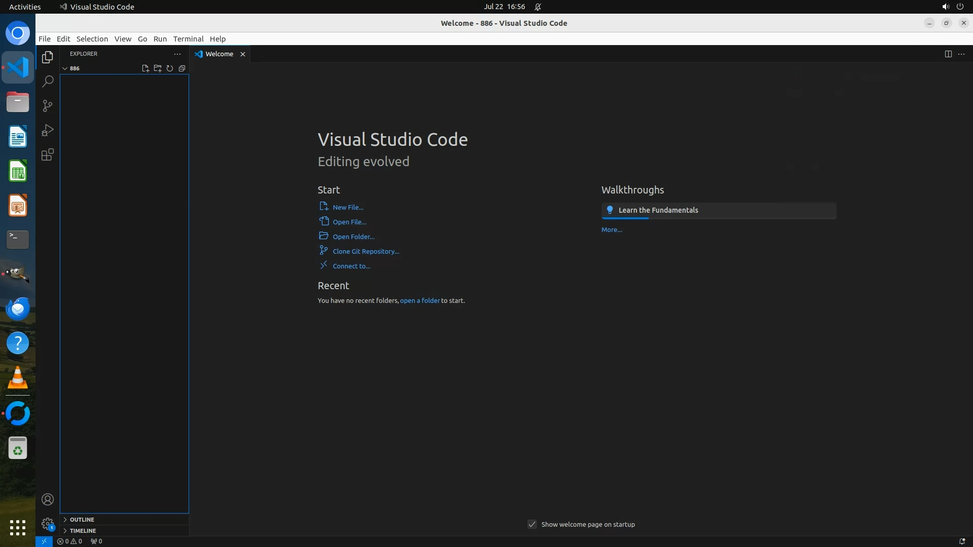Click the Clone Git Repository link
The image size is (973, 547).
click(x=365, y=251)
